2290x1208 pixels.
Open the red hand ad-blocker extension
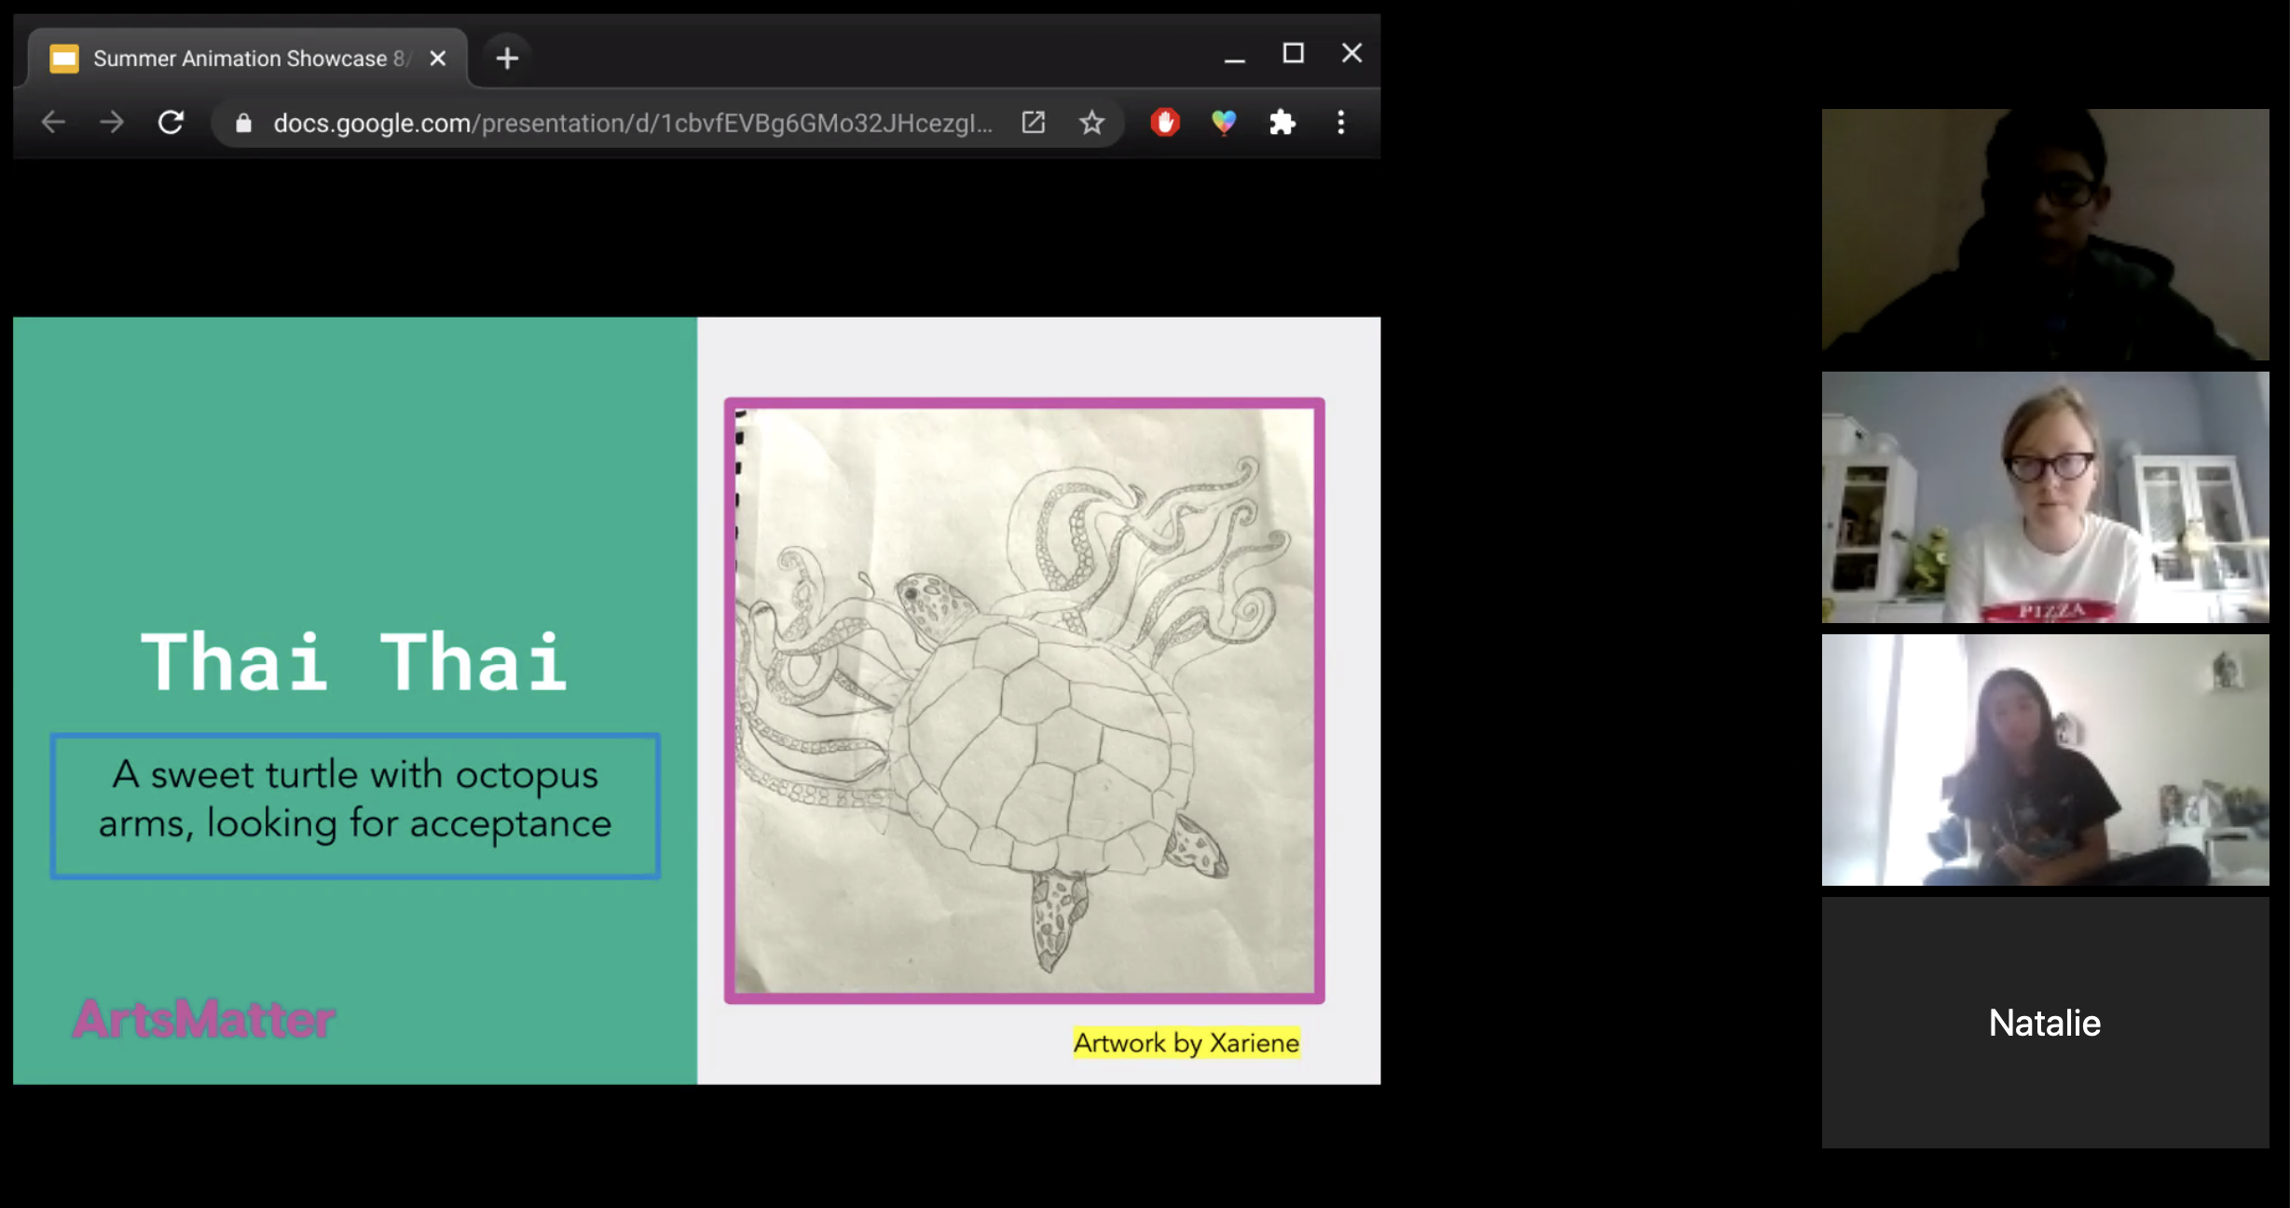click(x=1165, y=122)
